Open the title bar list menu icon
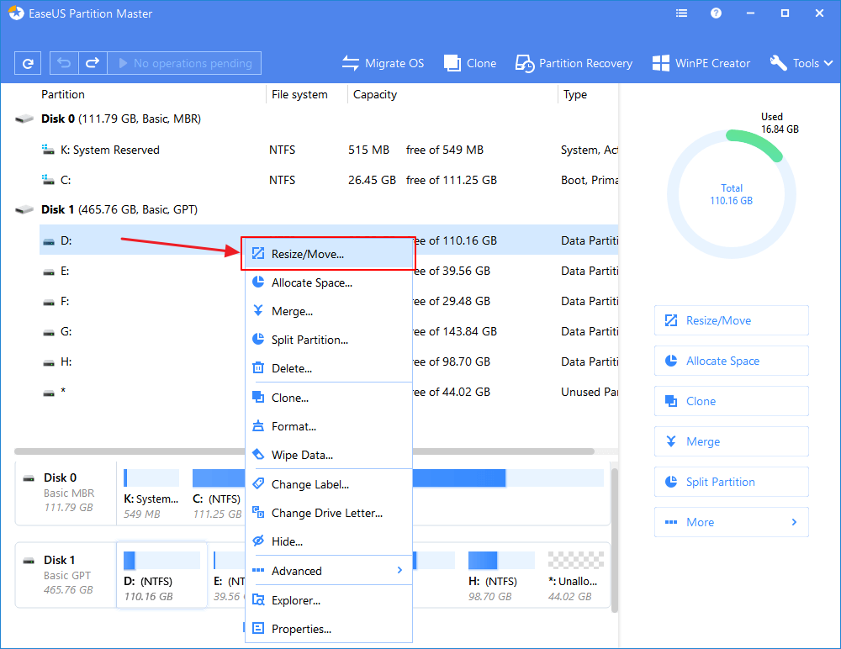 tap(682, 13)
